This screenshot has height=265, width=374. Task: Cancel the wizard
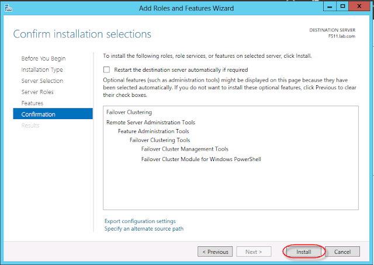(x=342, y=252)
